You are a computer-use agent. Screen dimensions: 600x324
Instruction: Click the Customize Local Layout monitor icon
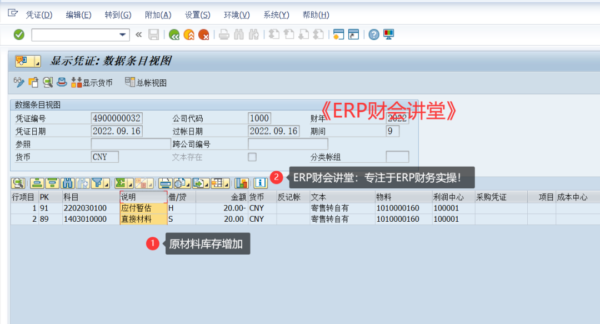(388, 34)
